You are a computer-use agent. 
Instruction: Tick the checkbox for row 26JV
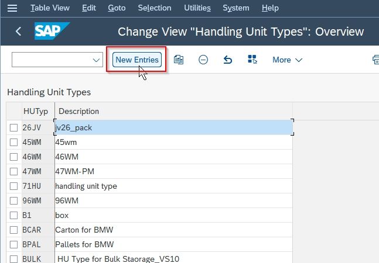(14, 127)
